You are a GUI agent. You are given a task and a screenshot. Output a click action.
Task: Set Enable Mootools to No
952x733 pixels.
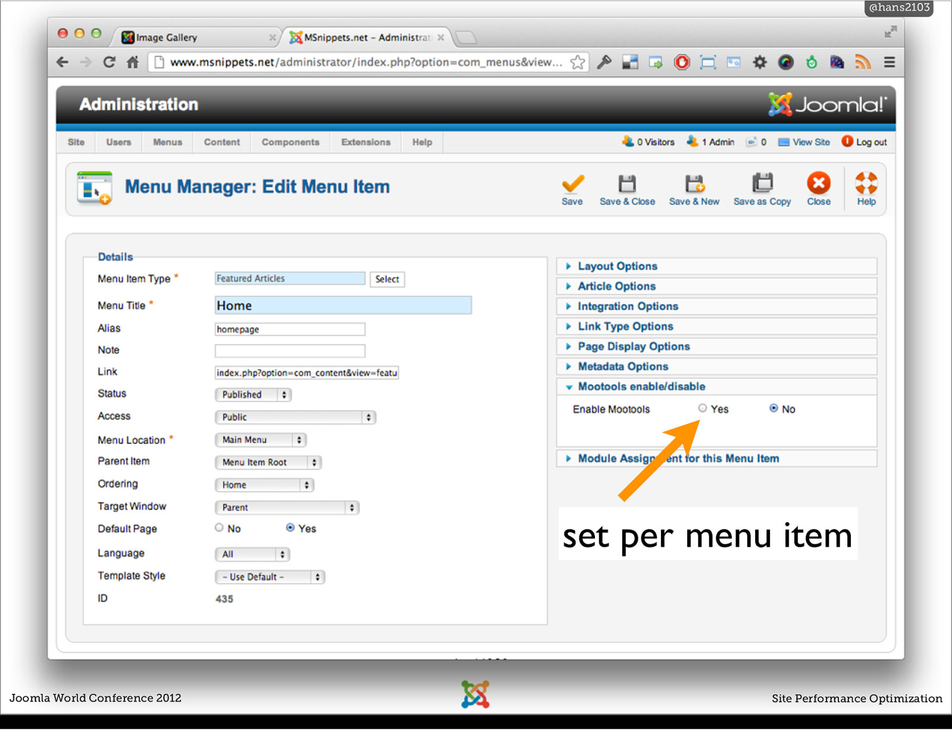(x=773, y=408)
